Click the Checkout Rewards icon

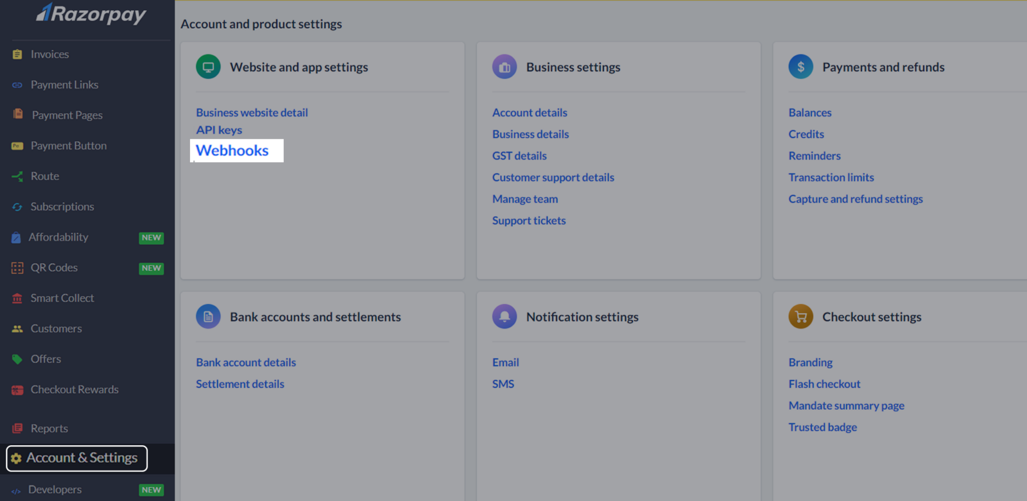point(17,389)
